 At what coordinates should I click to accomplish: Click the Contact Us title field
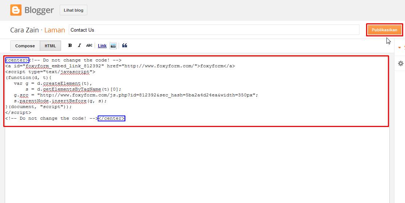click(x=214, y=30)
